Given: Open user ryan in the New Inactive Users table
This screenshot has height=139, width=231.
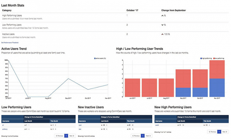Looking at the screenshot, I should click(x=80, y=125).
